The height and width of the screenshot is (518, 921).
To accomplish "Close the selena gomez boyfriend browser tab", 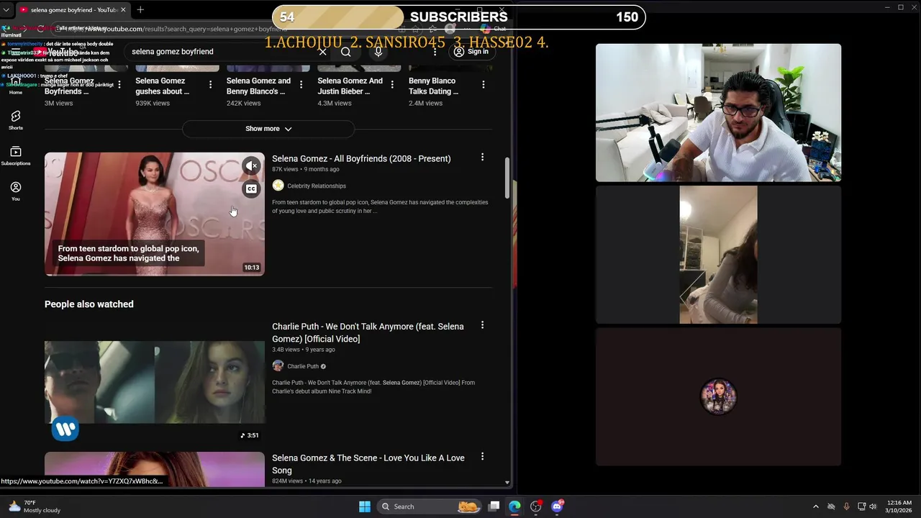I will (123, 10).
